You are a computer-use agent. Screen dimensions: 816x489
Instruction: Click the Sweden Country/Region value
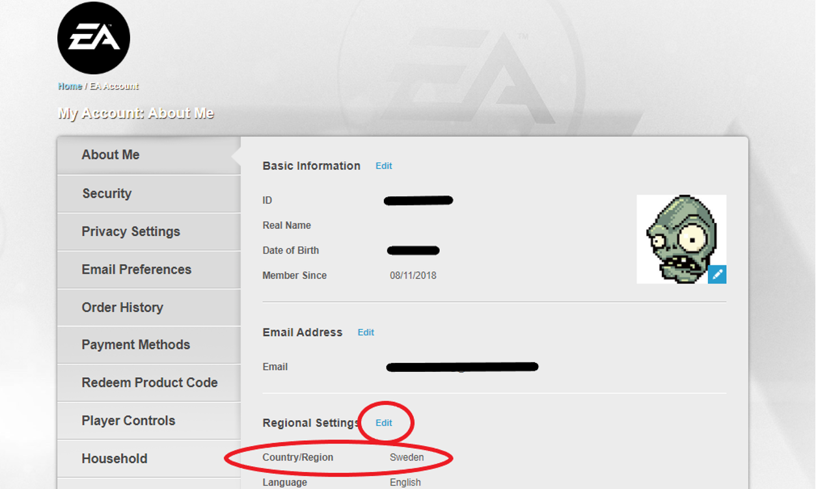[407, 457]
